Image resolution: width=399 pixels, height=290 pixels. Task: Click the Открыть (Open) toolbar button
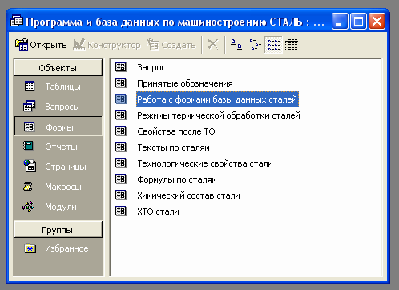pyautogui.click(x=41, y=45)
